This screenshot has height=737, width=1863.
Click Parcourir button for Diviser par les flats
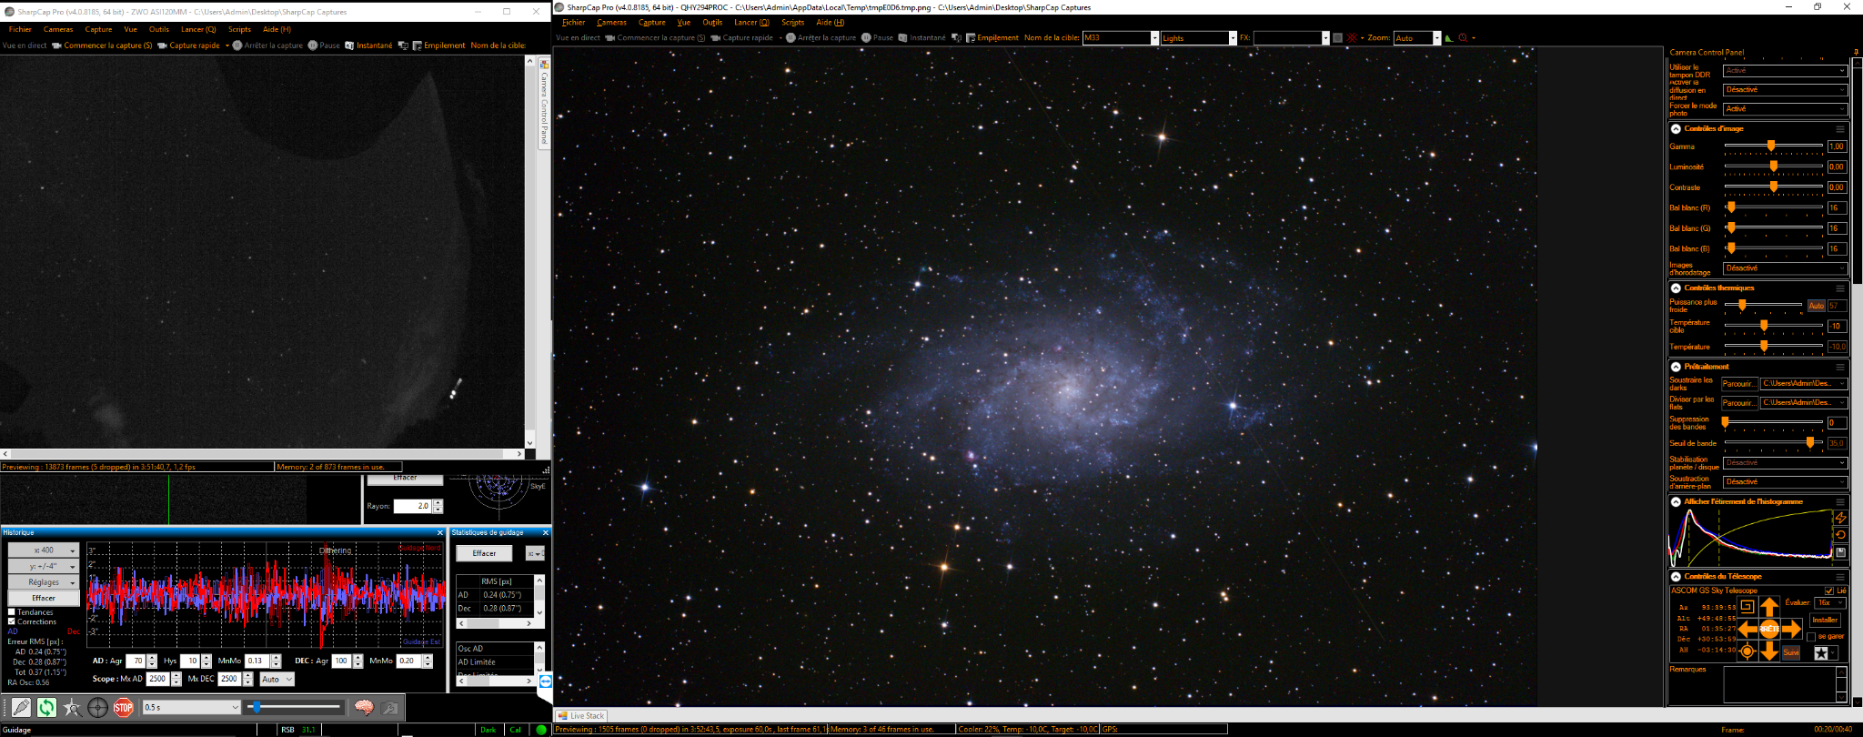[x=1739, y=403]
